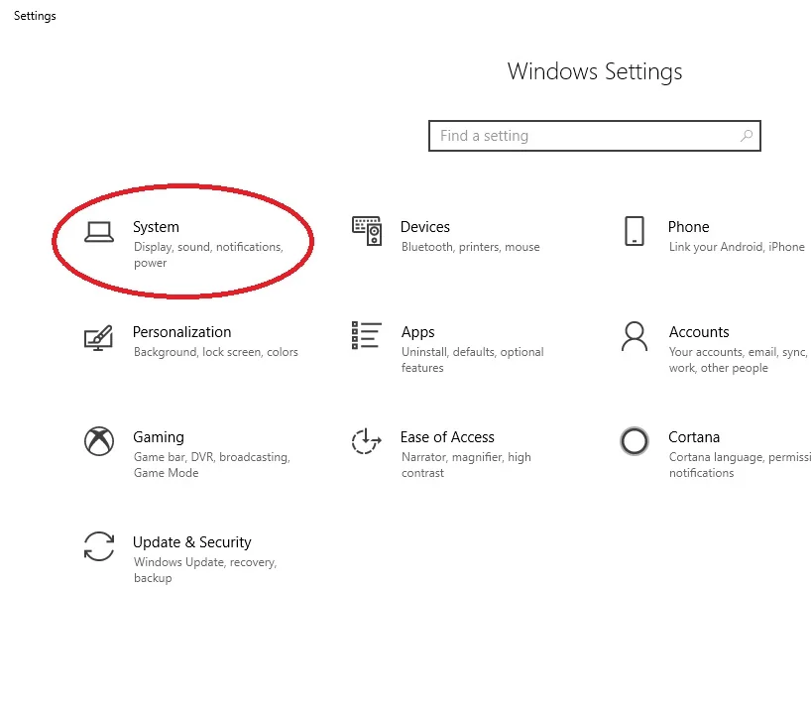Image resolution: width=811 pixels, height=705 pixels.
Task: Open the Personalization settings title
Action: [x=181, y=332]
